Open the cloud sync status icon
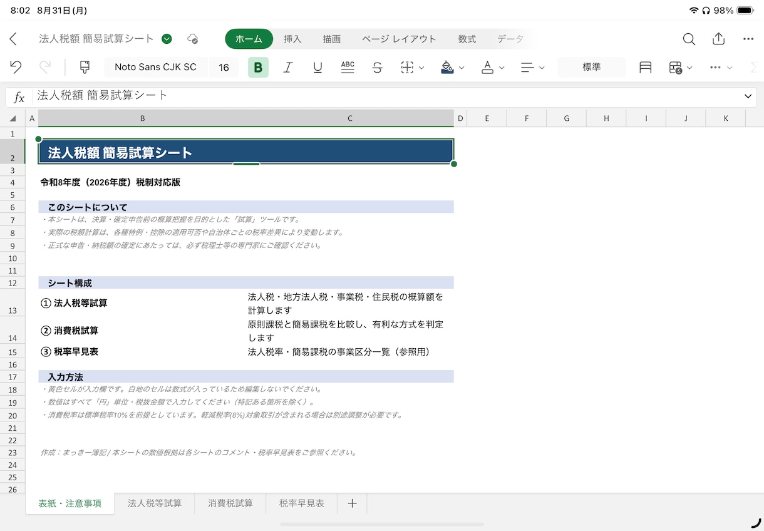 pos(193,39)
